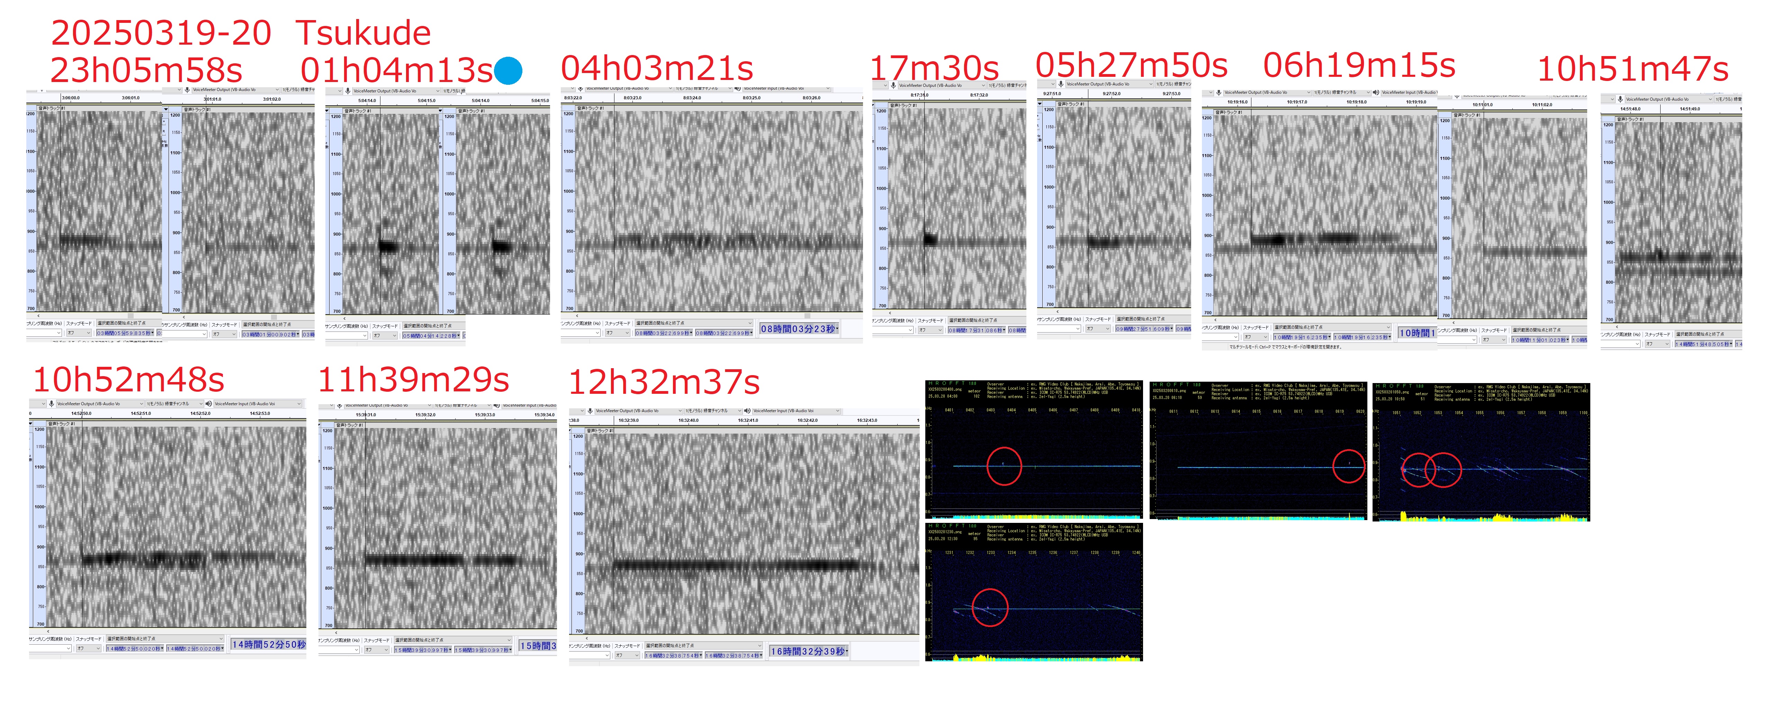Click HROFFT image XX2503201230.png
The image size is (1789, 717).
(x=1033, y=592)
